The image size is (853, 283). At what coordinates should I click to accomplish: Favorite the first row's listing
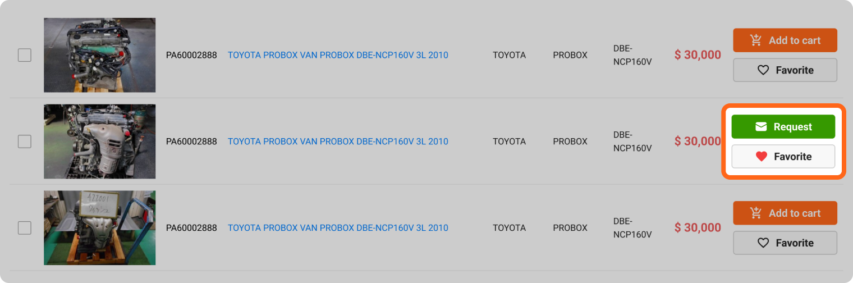tap(785, 70)
